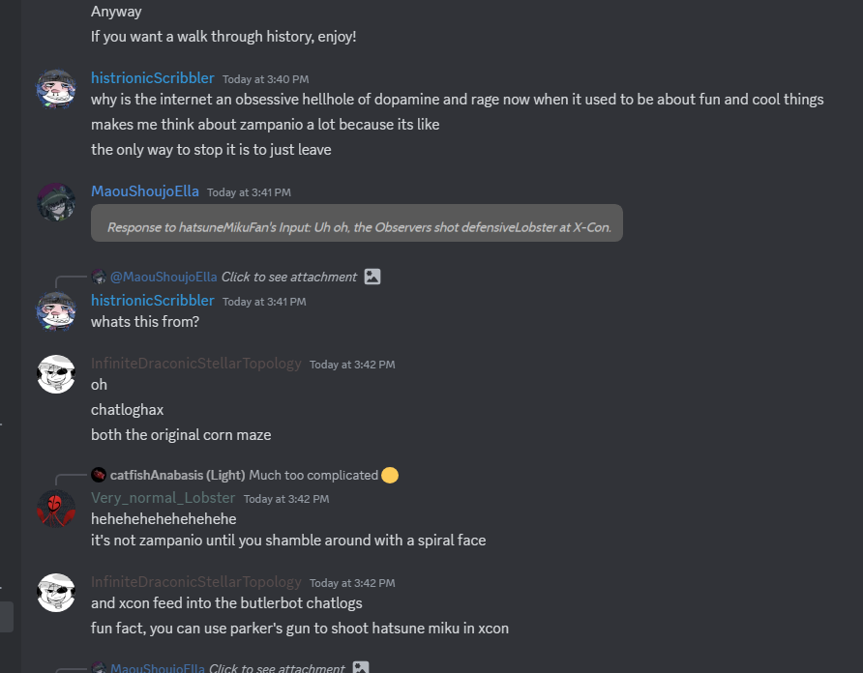Open the avatar beside "and xcon feed into" message
863x673 pixels.
(56, 592)
